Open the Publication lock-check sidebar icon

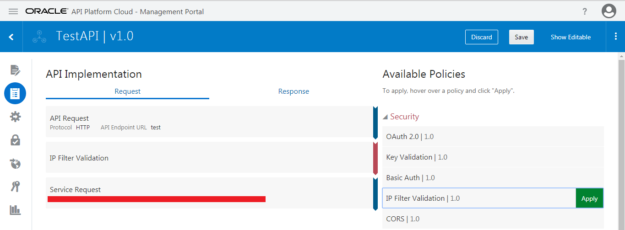tap(15, 140)
